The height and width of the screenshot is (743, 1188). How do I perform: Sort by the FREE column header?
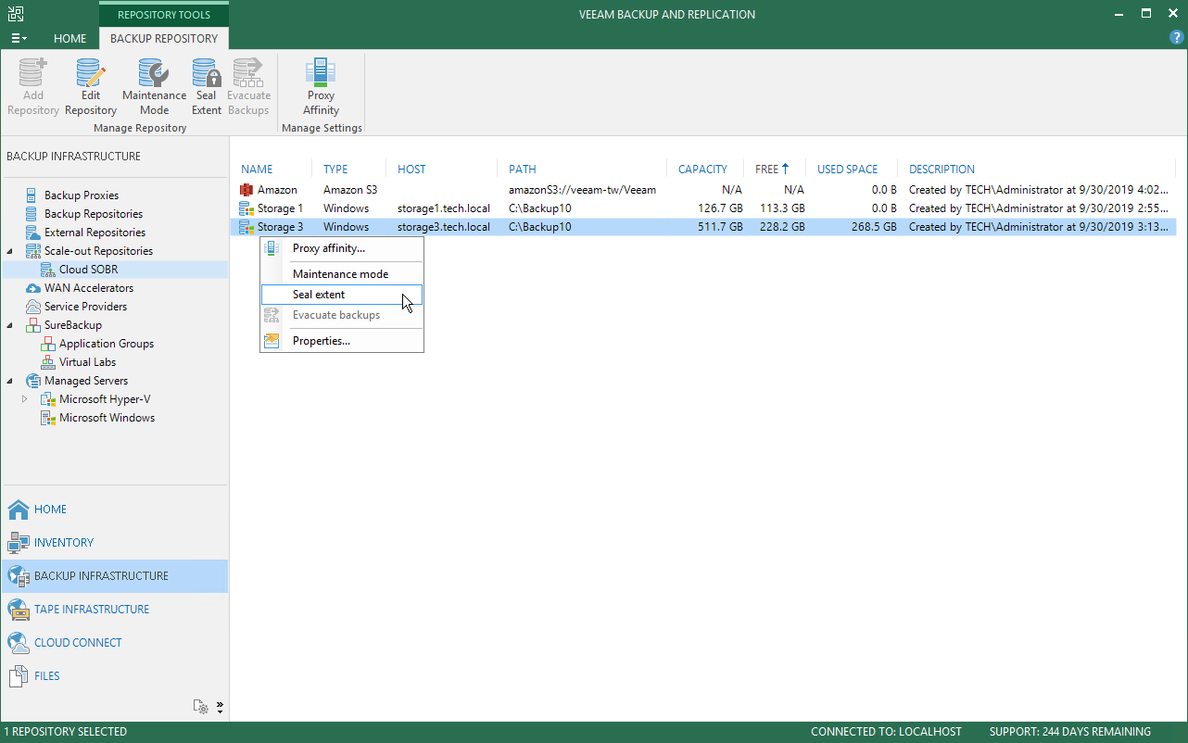(772, 170)
